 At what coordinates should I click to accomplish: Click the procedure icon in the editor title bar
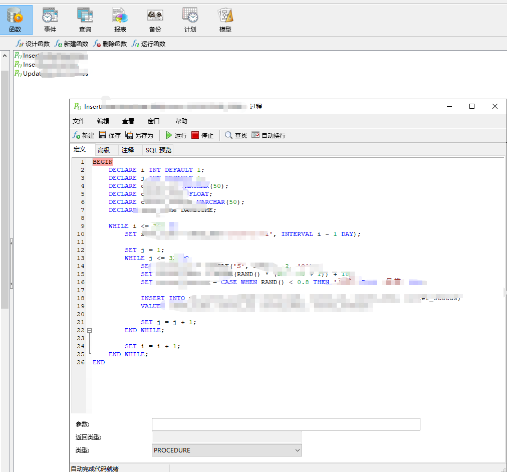pos(77,106)
